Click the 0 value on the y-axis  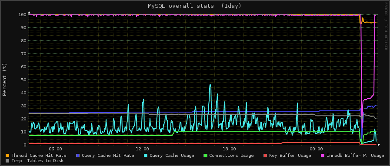coord(25,145)
